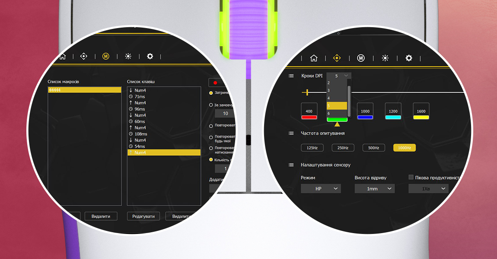Expand the Режим HP dropdown
The height and width of the screenshot is (259, 497).
pos(321,189)
